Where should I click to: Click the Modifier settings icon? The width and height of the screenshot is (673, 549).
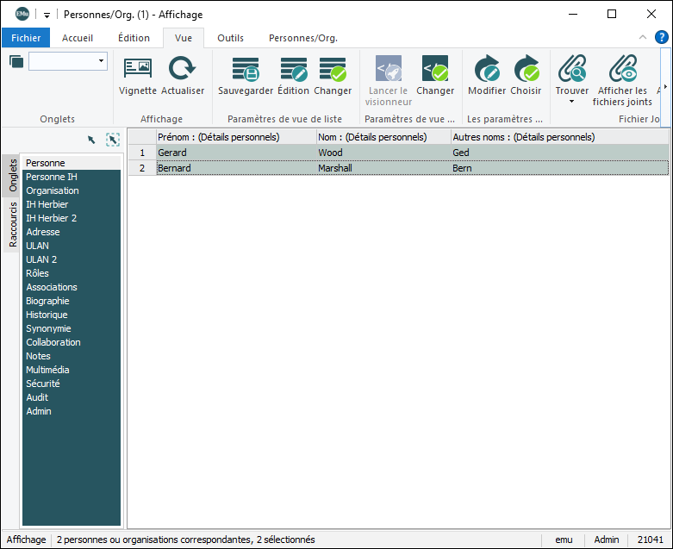tap(487, 70)
